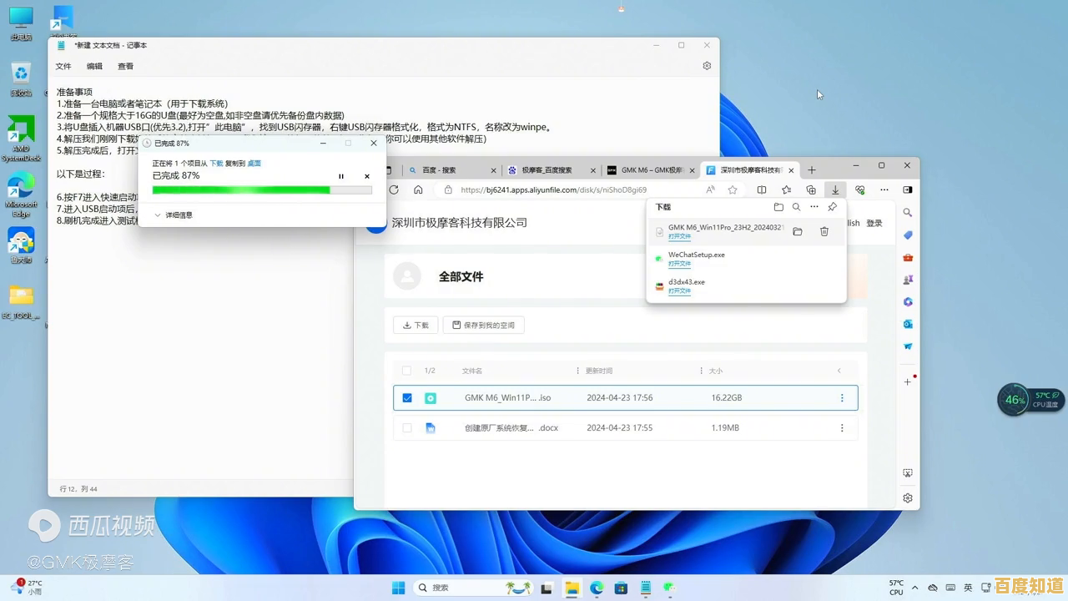Screen dimensions: 1068x601
Task: Open the Copilot icon in Edge sidebar
Action: 908,301
